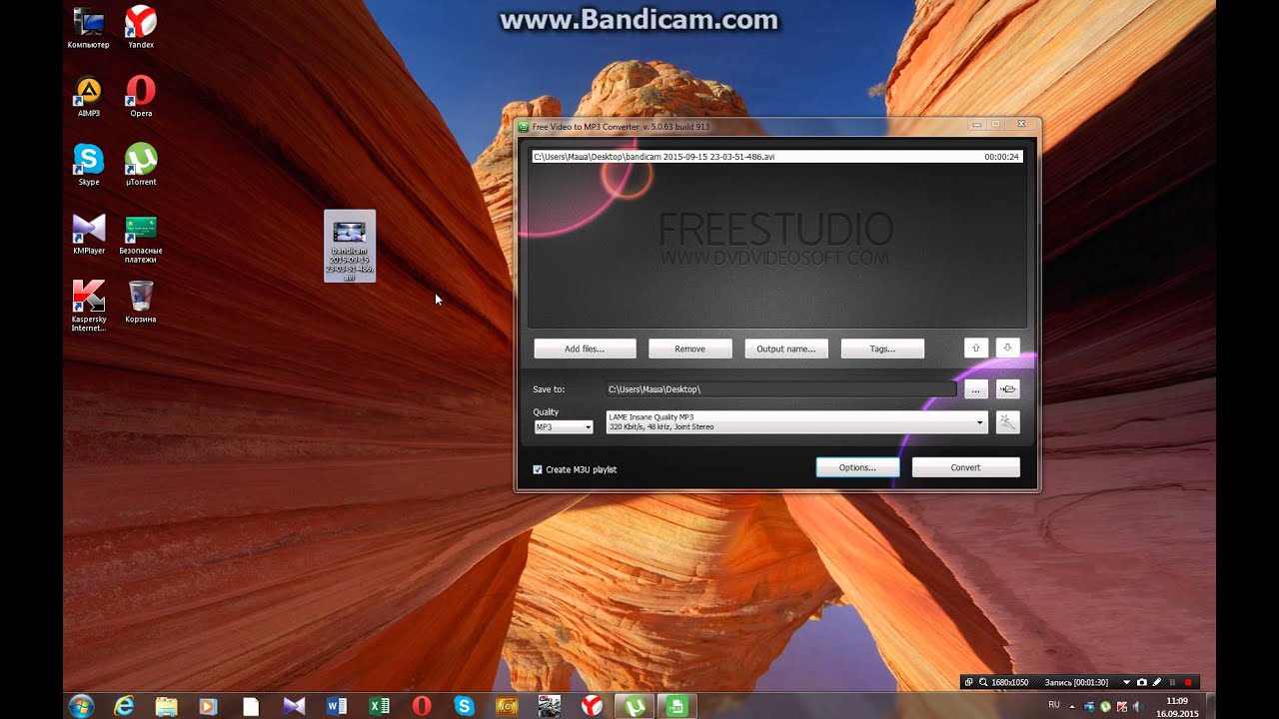This screenshot has width=1279, height=719.
Task: Select the bandicam avi file on the desktop
Action: point(350,246)
